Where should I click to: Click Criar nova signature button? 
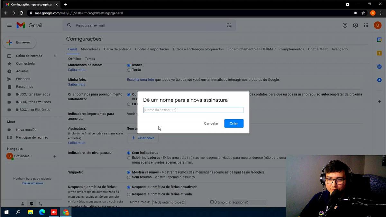coord(143,138)
